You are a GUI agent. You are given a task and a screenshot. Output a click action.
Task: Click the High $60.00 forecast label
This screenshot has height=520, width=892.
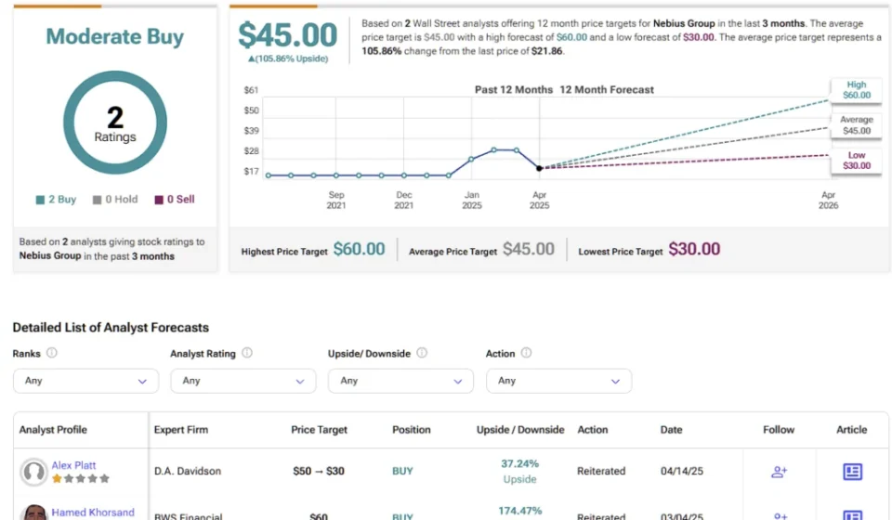[856, 90]
